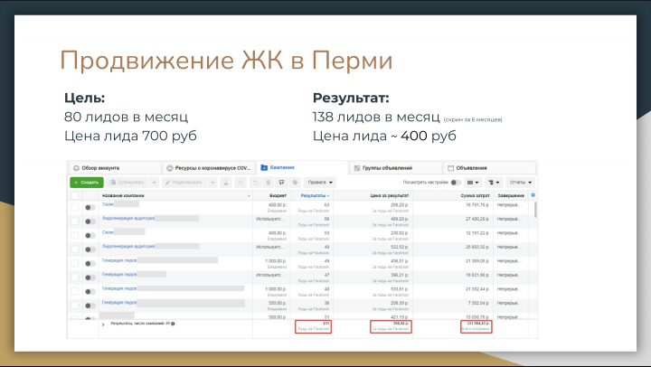Click the icon left of the trash icon
The image size is (651, 367).
pyautogui.click(x=255, y=183)
